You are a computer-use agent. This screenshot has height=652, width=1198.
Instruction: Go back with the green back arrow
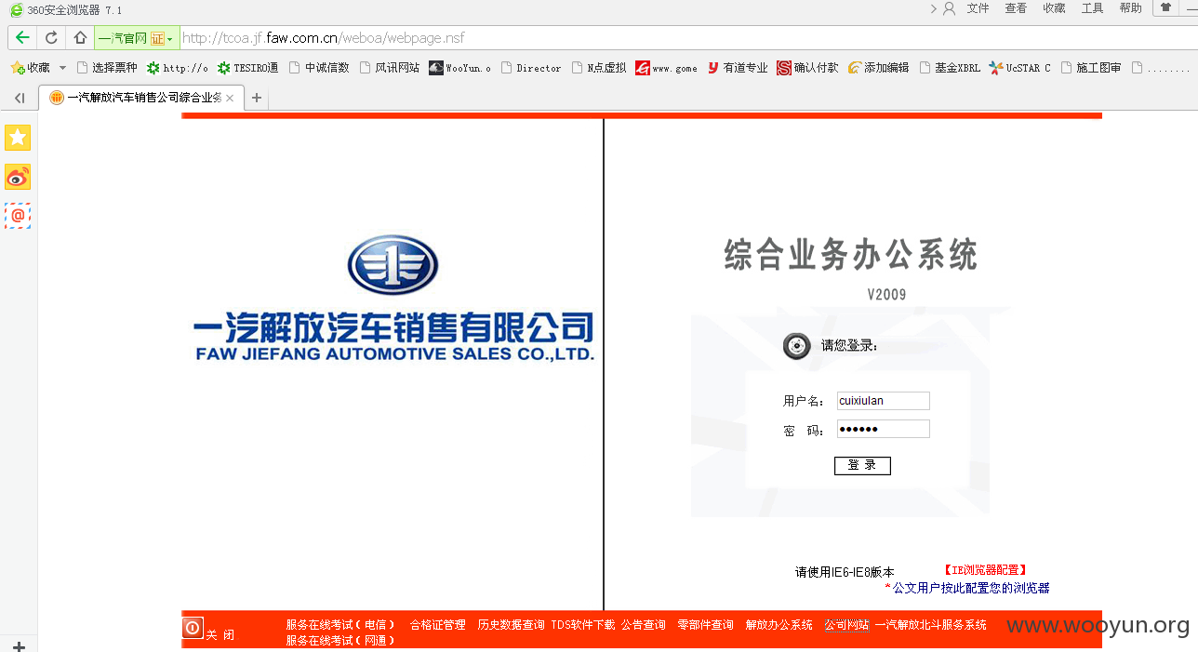click(22, 38)
